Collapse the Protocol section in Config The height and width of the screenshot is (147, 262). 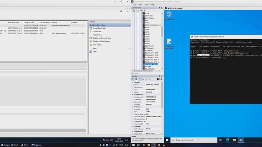[x=133, y=107]
